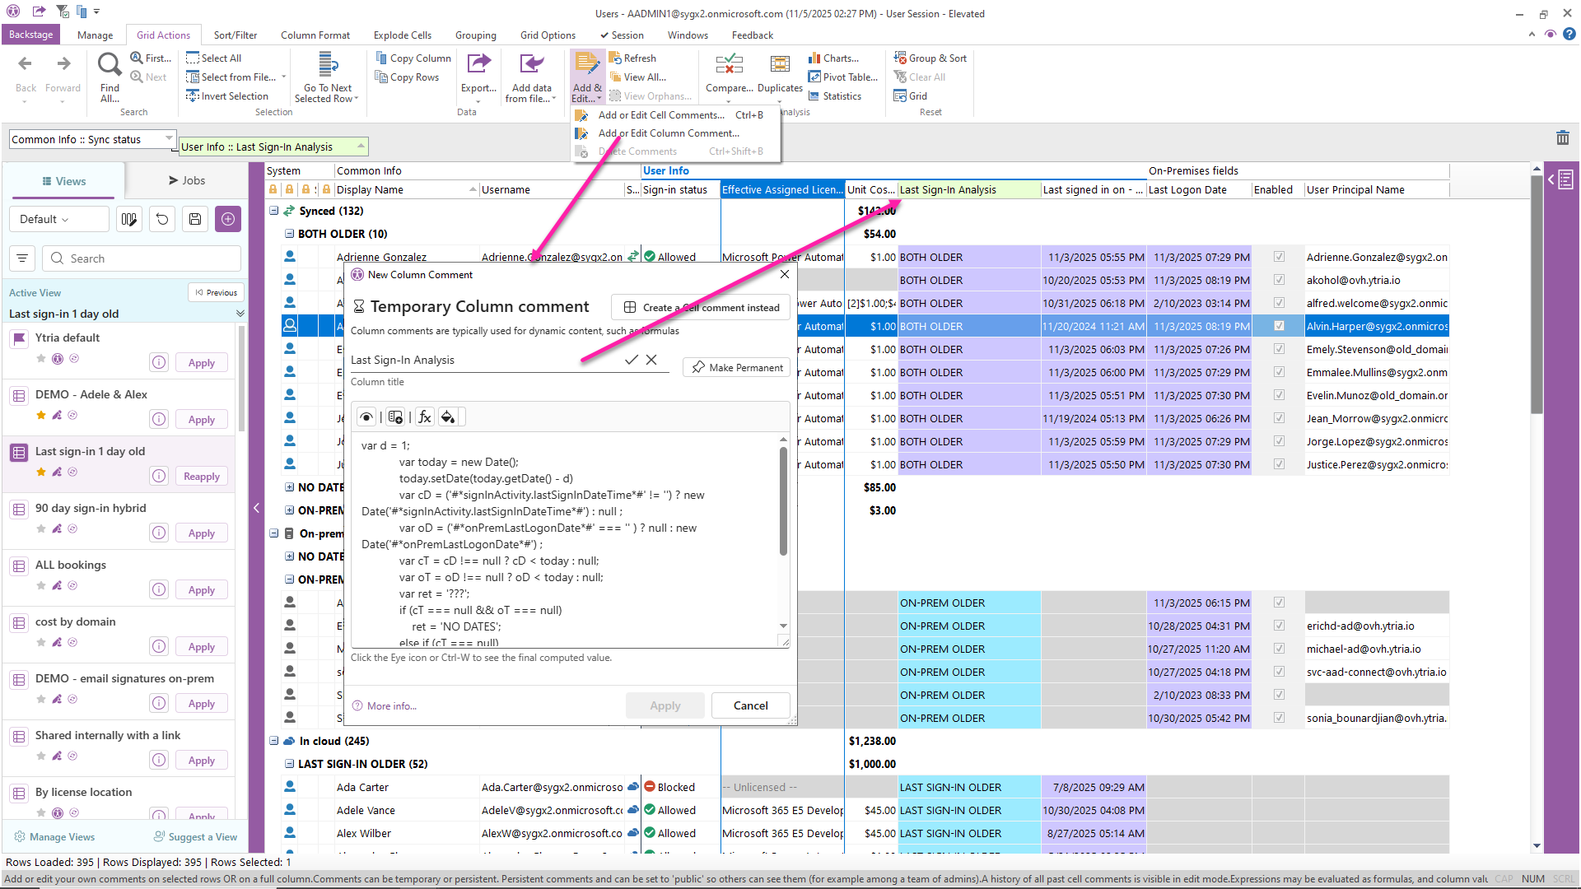
Task: Click the Duplicates analysis icon
Action: coord(779,64)
